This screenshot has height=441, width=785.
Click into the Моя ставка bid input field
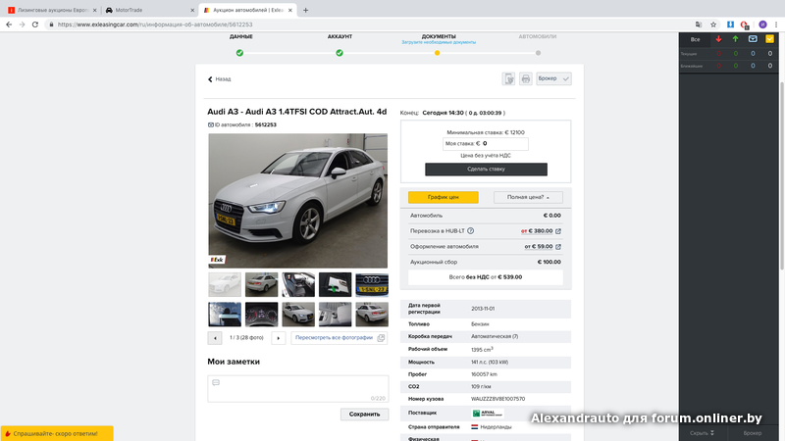click(x=485, y=143)
